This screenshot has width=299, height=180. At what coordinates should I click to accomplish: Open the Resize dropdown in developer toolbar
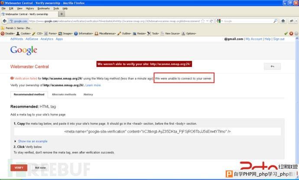point(140,33)
